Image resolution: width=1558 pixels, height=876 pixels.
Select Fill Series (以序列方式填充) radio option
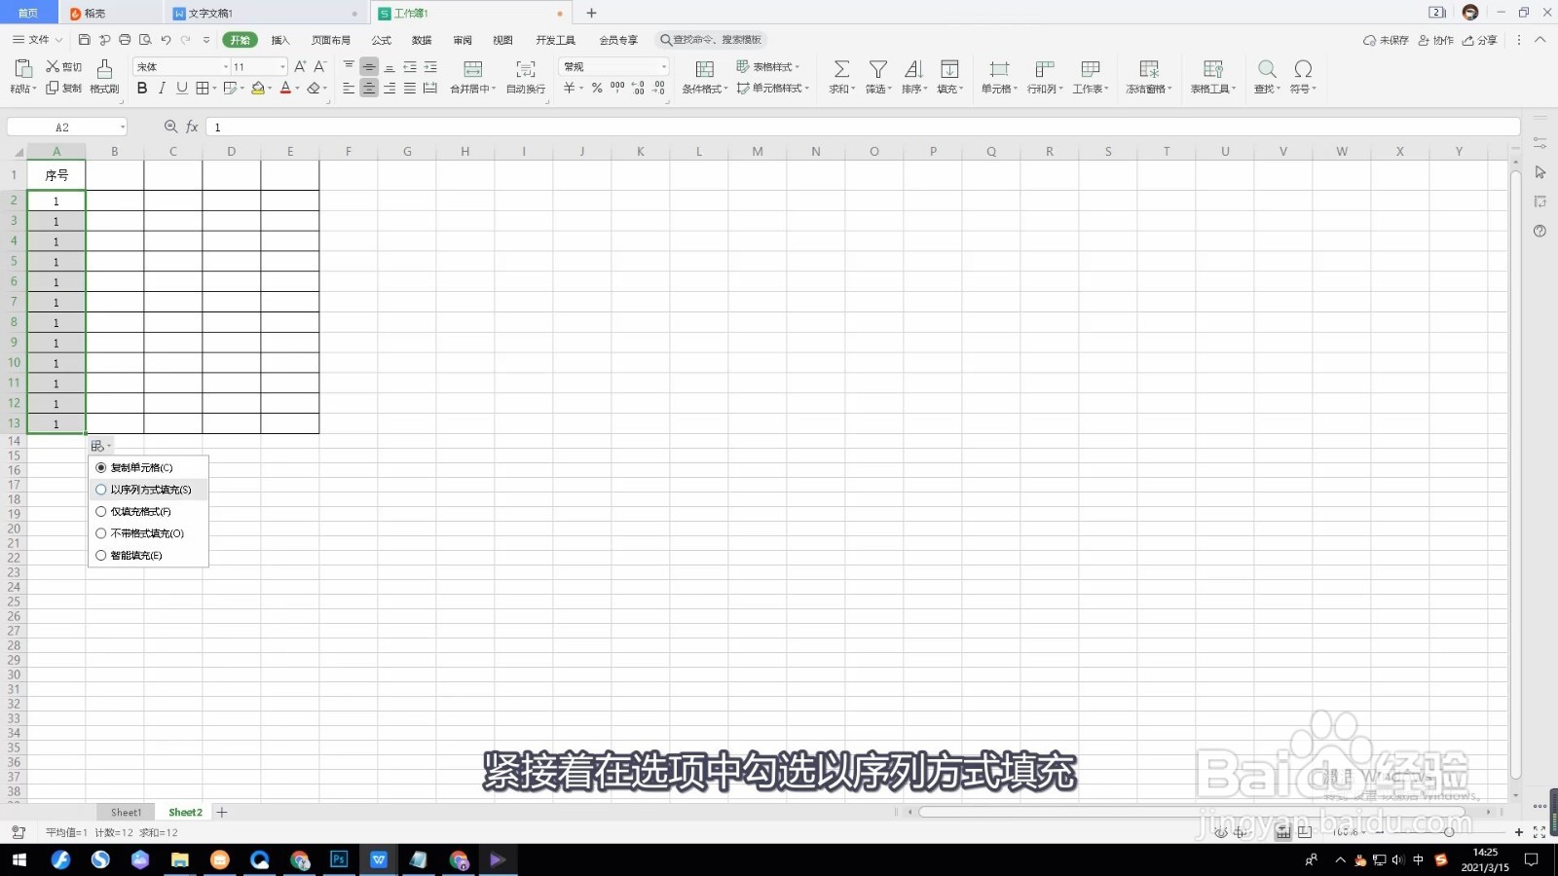tap(101, 490)
